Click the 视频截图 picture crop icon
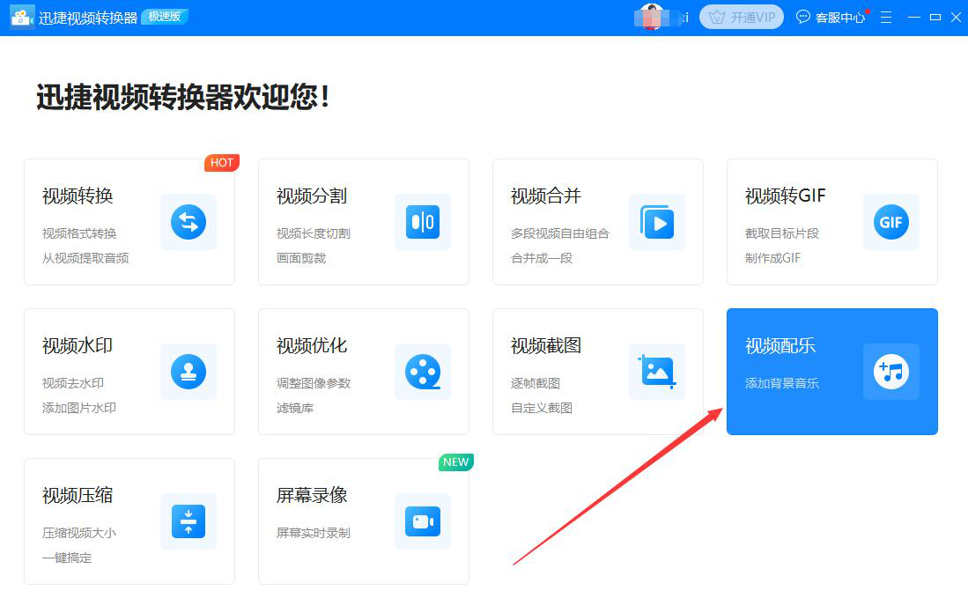 [657, 372]
